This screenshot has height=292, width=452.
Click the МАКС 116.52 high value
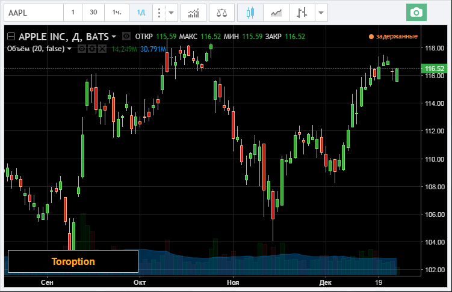(200, 37)
